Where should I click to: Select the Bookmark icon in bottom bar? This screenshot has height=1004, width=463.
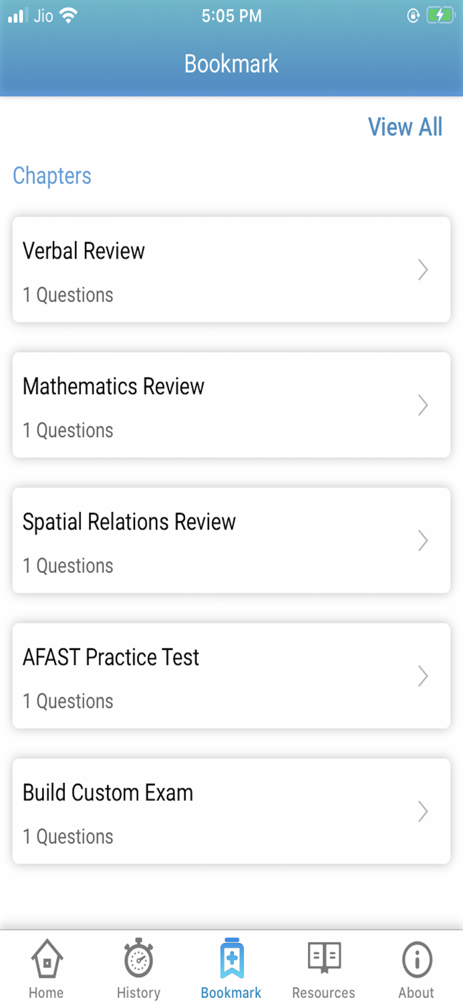tap(231, 960)
